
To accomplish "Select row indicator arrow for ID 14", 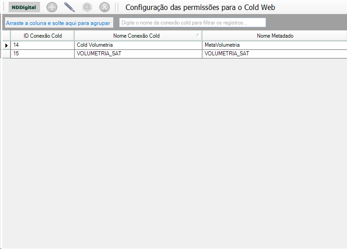I will pyautogui.click(x=6, y=45).
